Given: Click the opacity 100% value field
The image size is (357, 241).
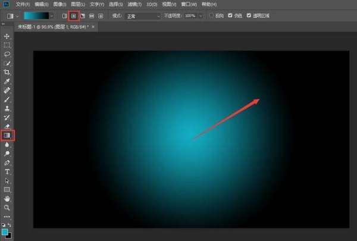Looking at the screenshot, I should 191,15.
